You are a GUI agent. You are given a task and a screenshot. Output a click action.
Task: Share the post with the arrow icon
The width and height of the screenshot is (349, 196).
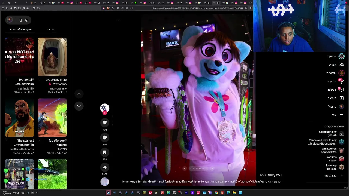click(x=105, y=167)
